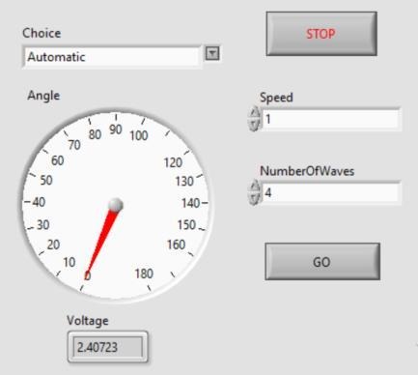Screen dimensions: 418x375
Task: Click the red STOP button
Action: point(321,34)
